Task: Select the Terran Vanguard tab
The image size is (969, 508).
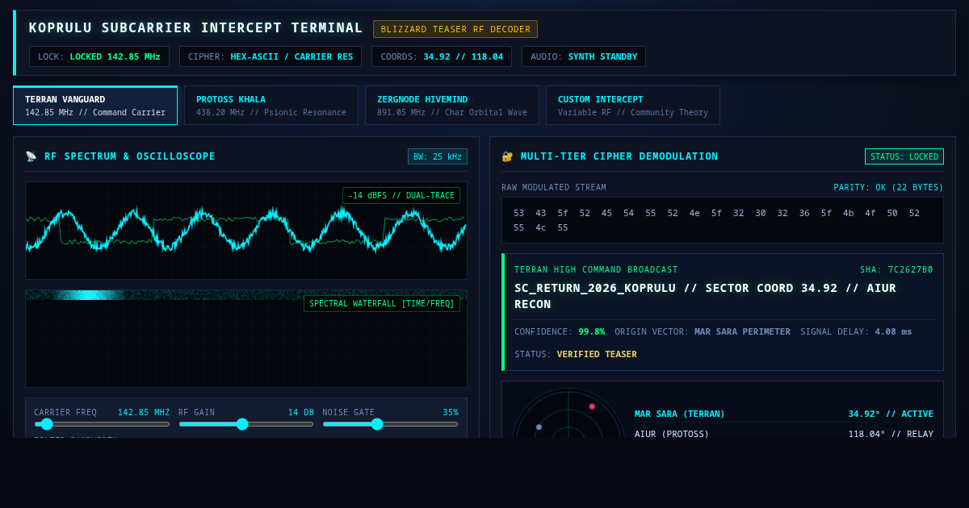Action: 95,106
